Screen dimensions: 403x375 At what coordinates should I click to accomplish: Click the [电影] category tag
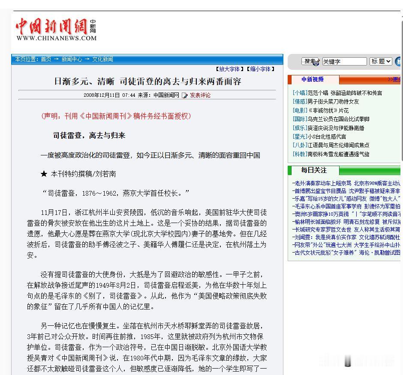click(300, 110)
